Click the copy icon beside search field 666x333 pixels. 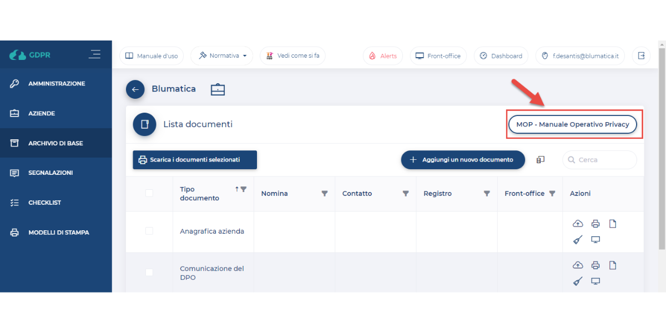pyautogui.click(x=541, y=160)
